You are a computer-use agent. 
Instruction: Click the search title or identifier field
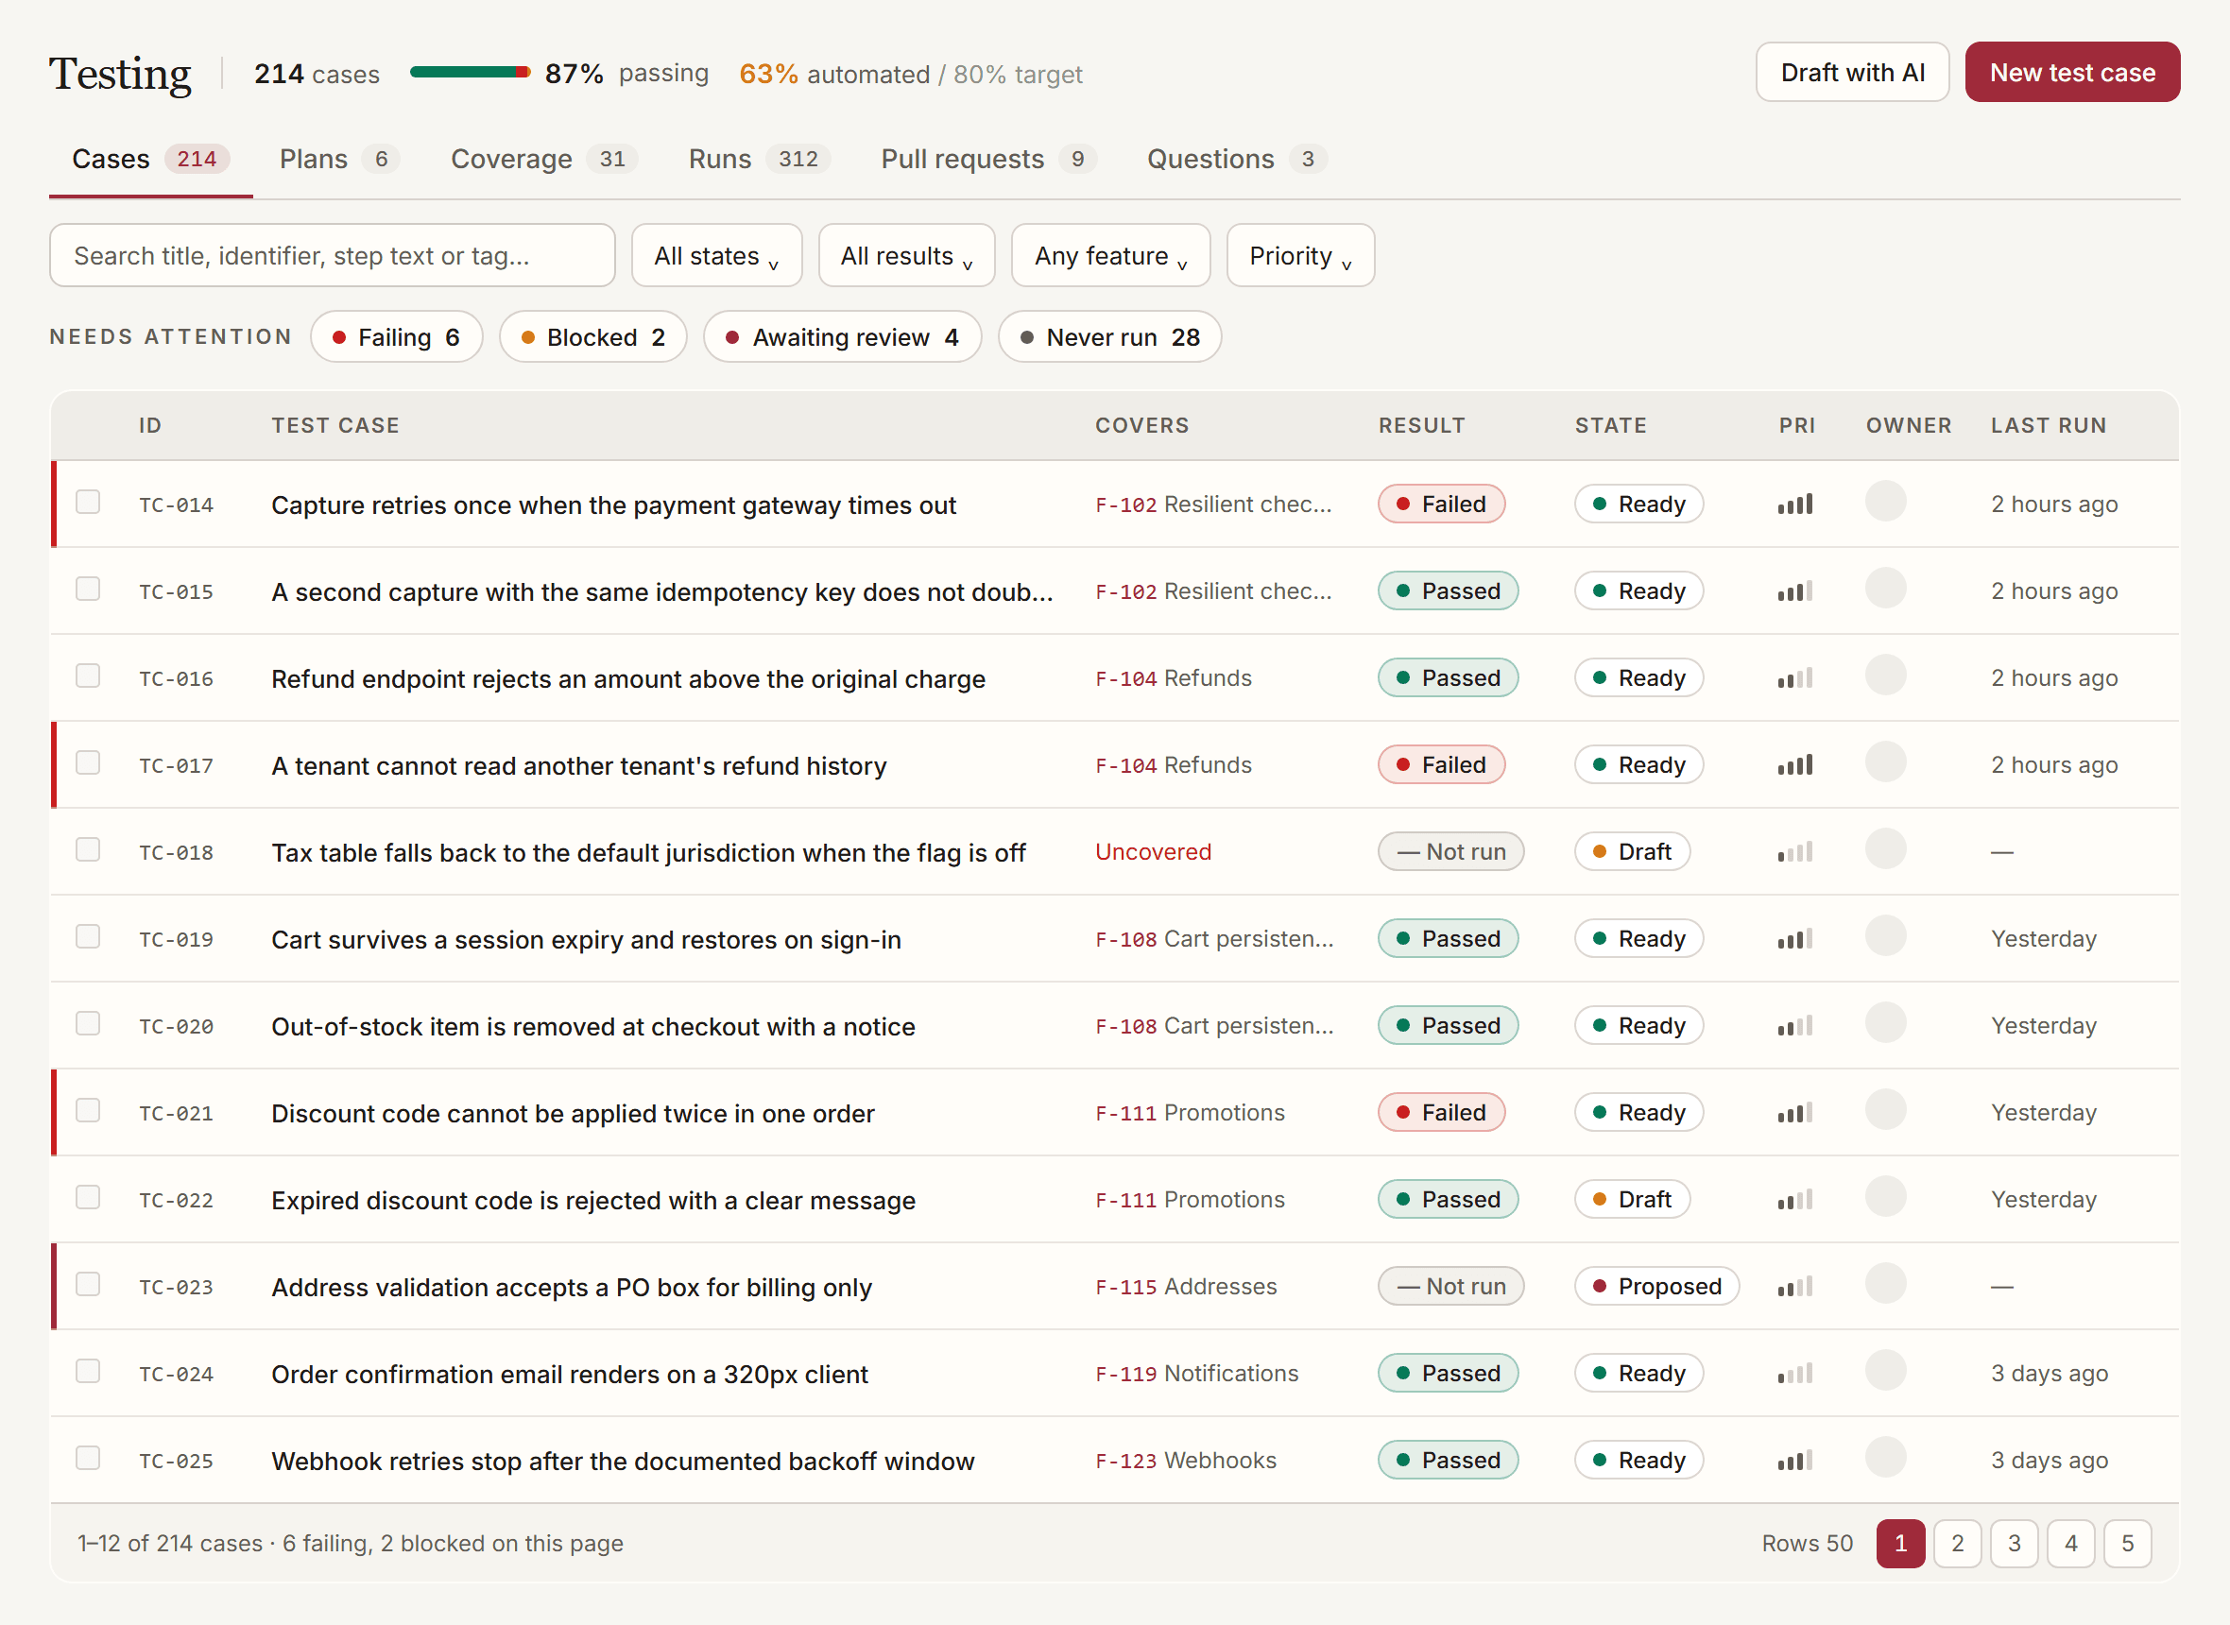click(333, 256)
